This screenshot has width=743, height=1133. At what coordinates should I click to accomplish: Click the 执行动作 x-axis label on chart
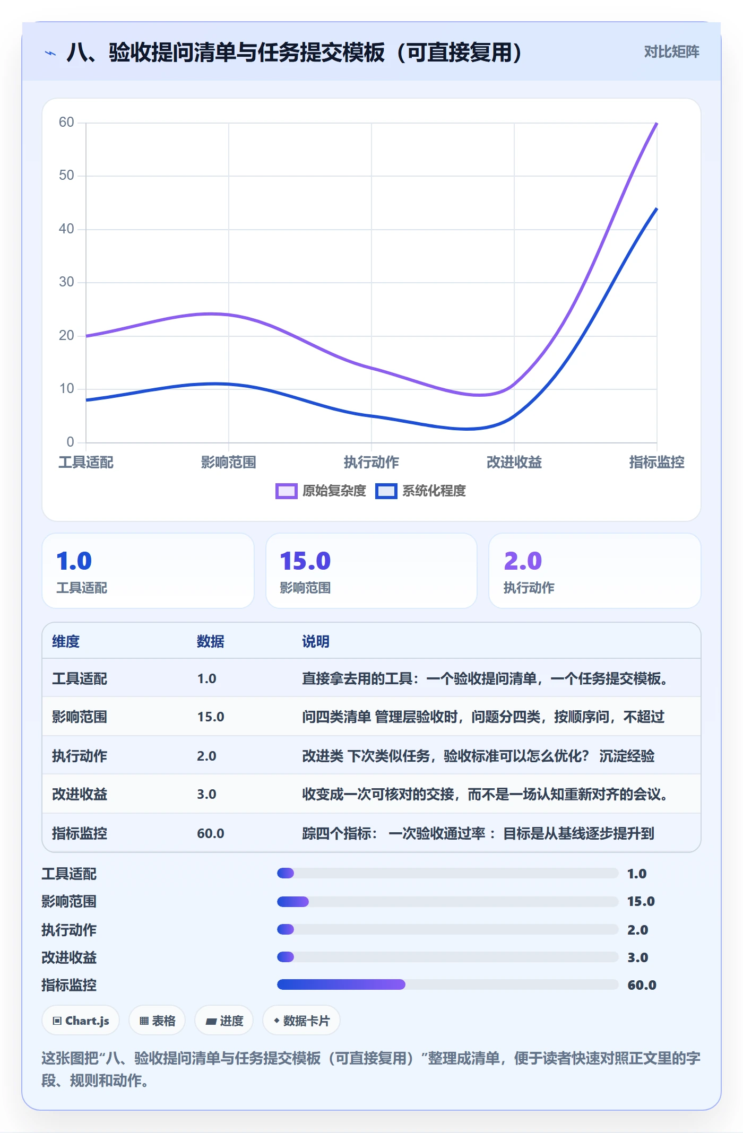(371, 463)
